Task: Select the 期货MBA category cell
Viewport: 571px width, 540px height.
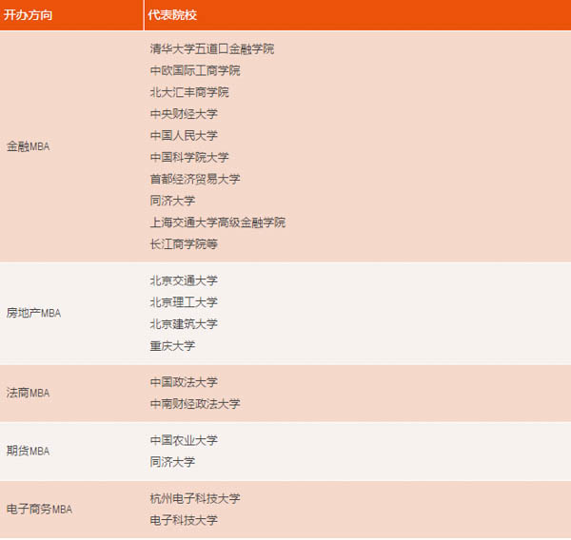Action: (28, 451)
